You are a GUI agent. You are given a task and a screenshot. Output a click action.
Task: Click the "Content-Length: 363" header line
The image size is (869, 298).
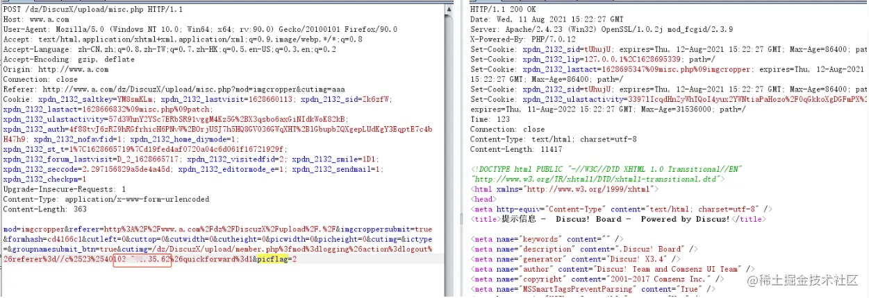pos(44,209)
